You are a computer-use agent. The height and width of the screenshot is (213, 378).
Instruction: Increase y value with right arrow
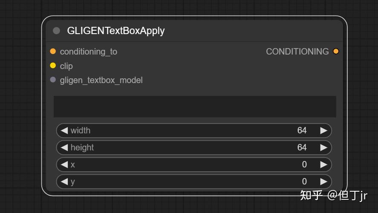click(324, 181)
